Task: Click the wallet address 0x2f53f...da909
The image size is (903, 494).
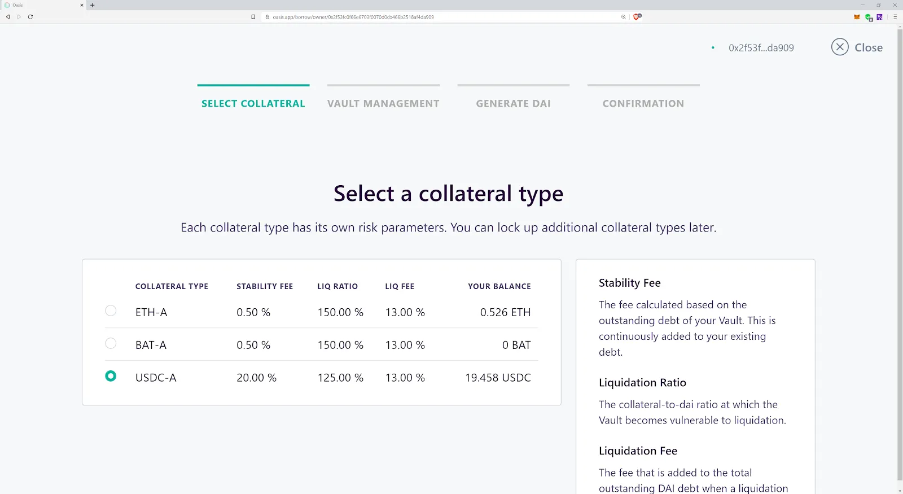Action: (761, 48)
